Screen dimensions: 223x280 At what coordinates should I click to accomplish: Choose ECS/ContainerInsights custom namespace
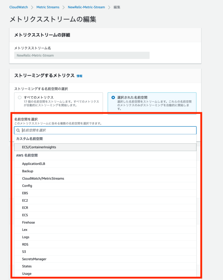105,147
